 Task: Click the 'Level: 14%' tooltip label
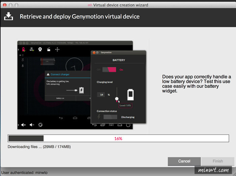125,106
